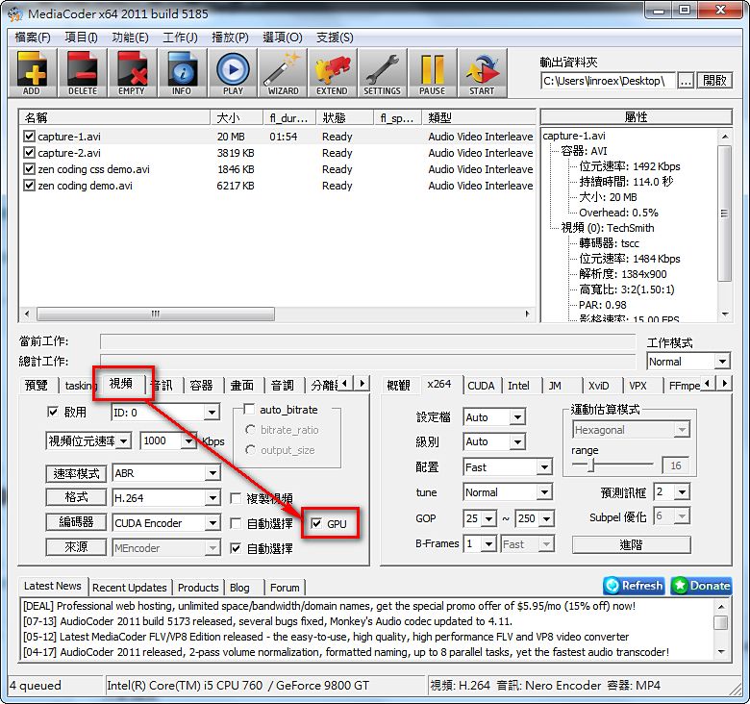750x704 pixels.
Task: Click the DELETE toolbar icon
Action: point(83,73)
